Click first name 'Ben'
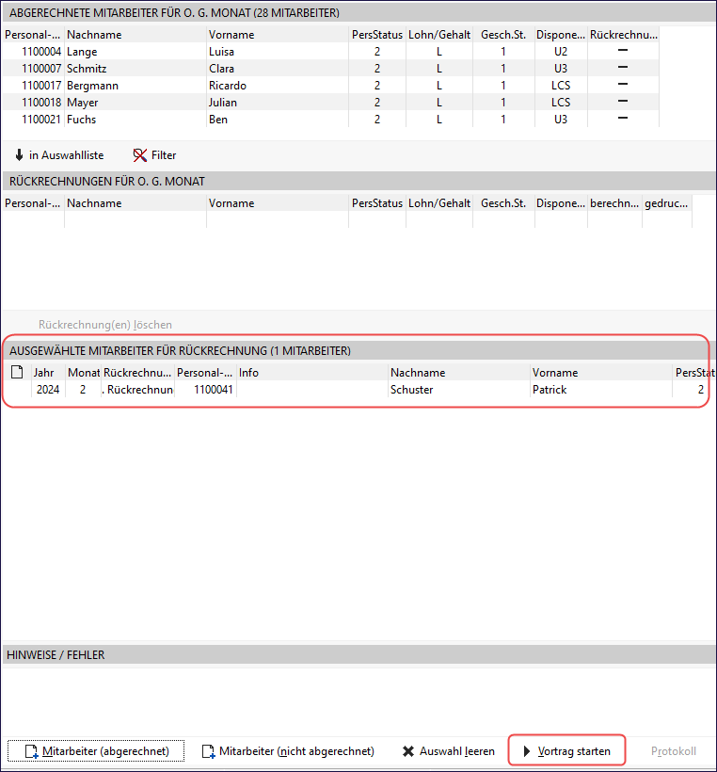Viewport: 717px width, 772px height. coord(218,120)
